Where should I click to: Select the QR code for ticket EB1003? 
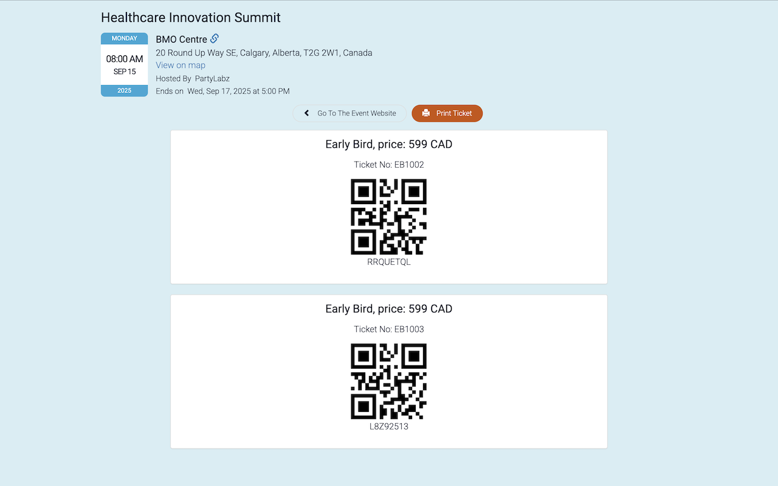point(389,382)
